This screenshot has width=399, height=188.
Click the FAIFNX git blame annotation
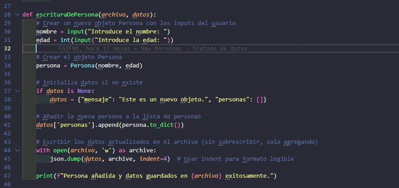[152, 49]
